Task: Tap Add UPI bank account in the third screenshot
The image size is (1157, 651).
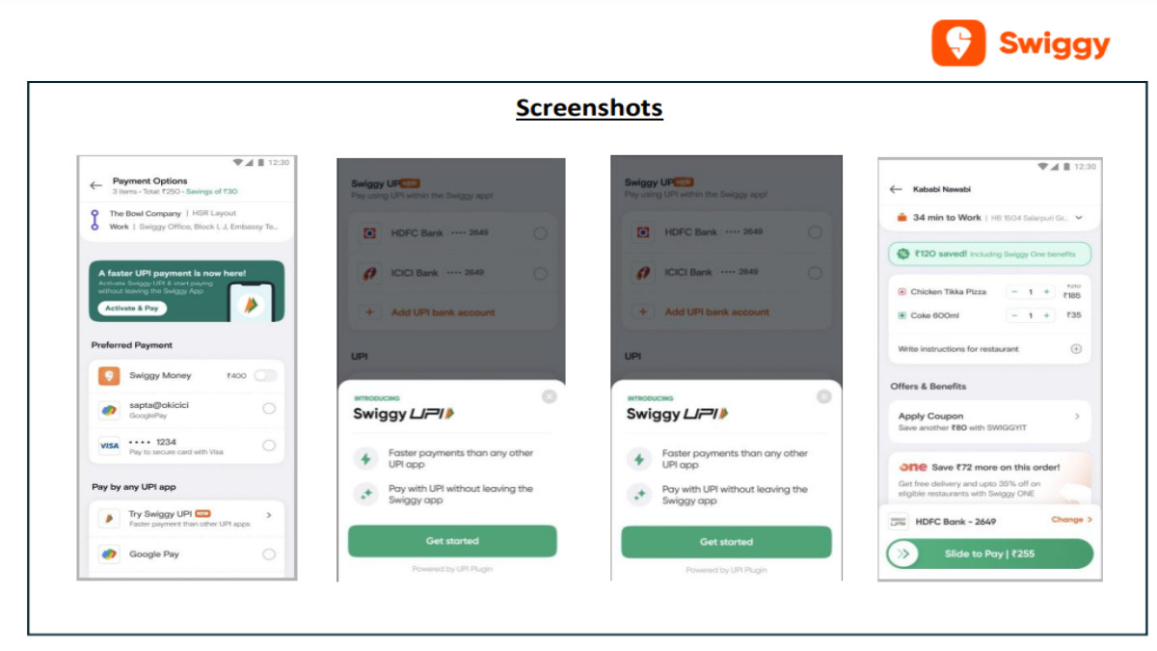Action: (717, 312)
